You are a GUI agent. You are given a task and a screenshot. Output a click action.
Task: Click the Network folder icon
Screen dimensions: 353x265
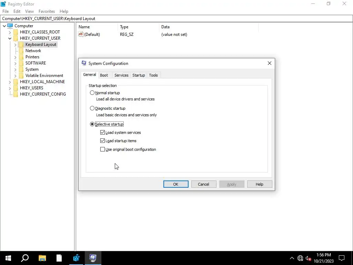click(x=21, y=51)
